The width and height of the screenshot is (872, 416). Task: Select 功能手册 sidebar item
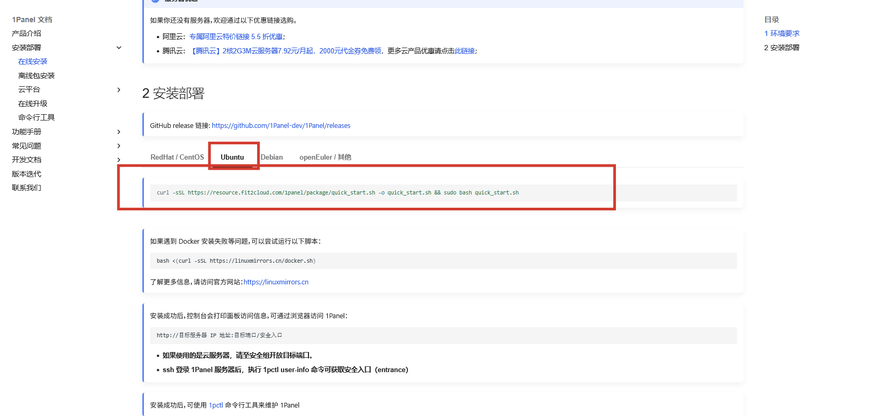26,132
